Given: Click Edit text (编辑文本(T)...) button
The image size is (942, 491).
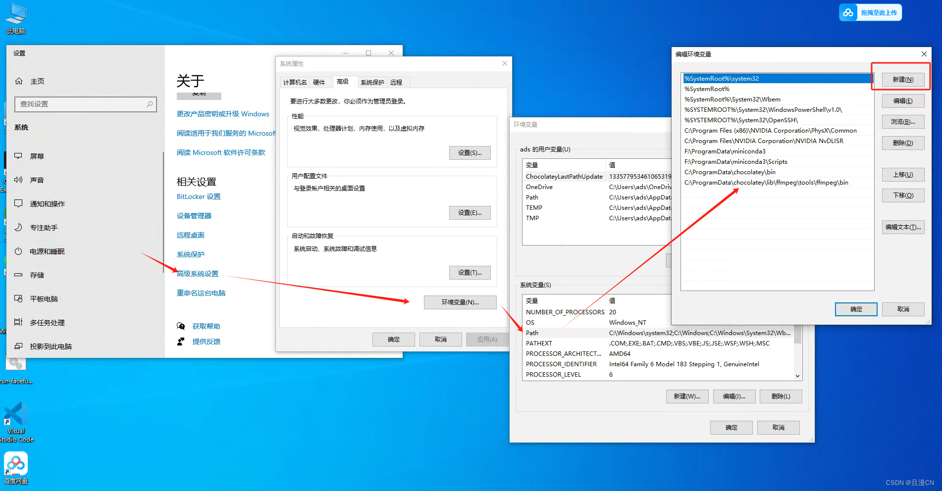Looking at the screenshot, I should pos(903,227).
